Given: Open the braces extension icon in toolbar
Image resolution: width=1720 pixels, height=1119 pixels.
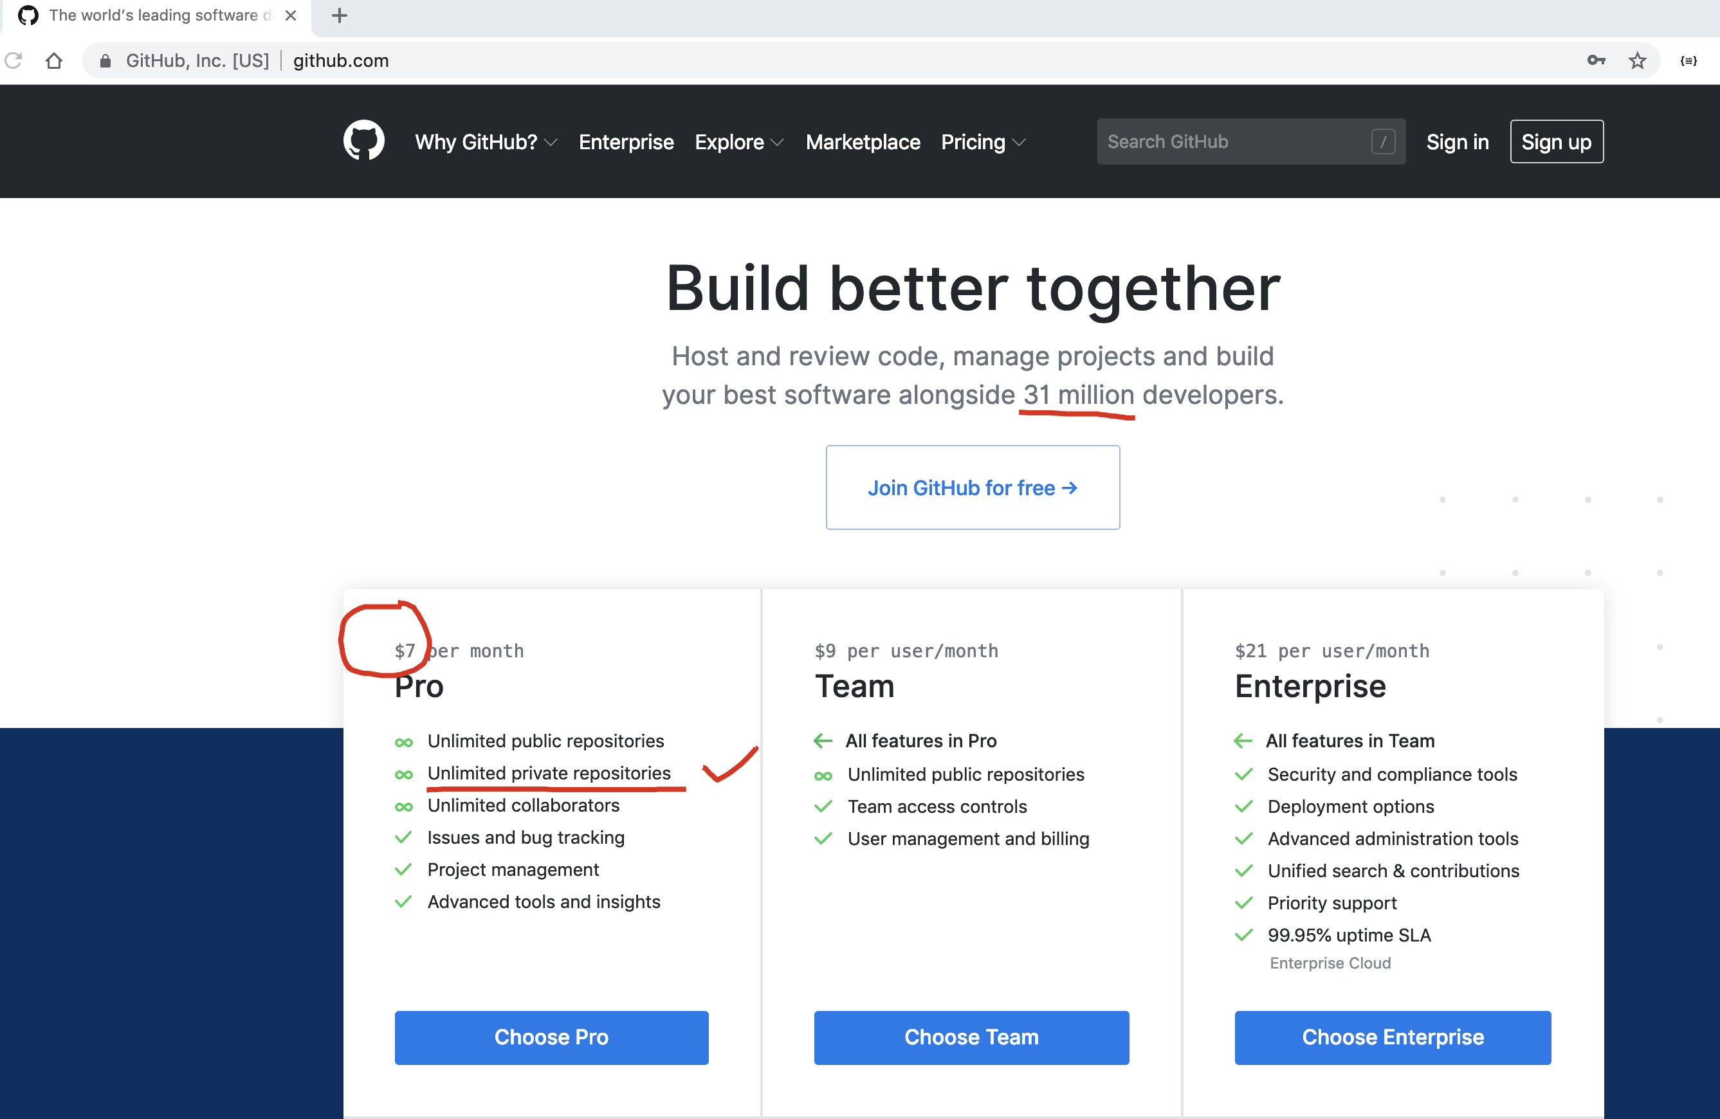Looking at the screenshot, I should (1689, 60).
